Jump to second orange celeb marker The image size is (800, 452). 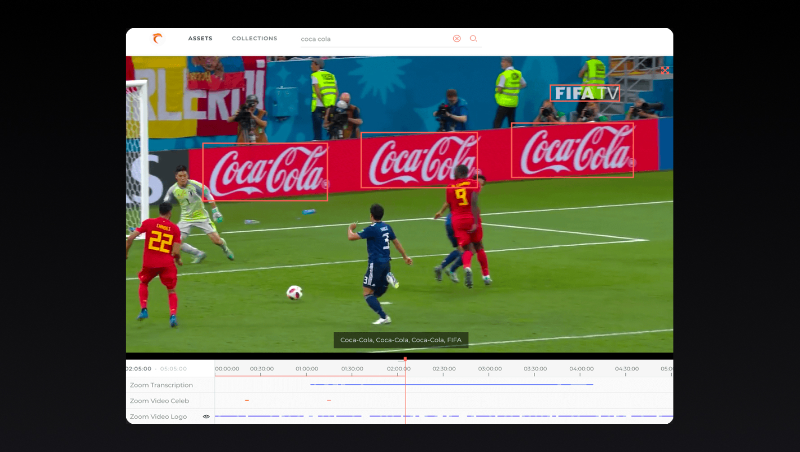329,400
